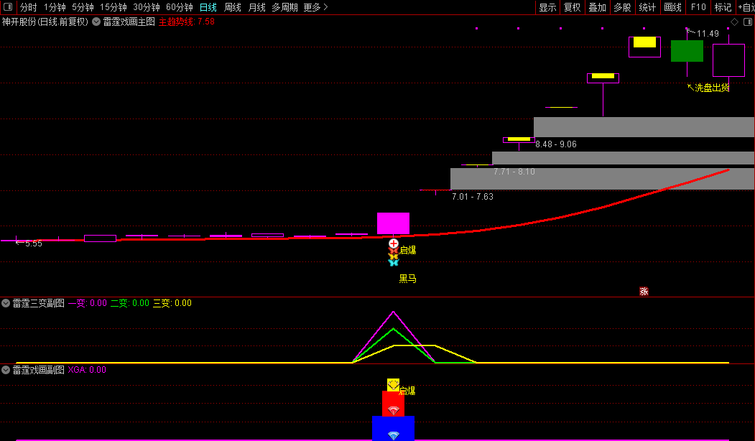This screenshot has width=755, height=441.
Task: Toggle the right side panel icon
Action: tap(747, 22)
